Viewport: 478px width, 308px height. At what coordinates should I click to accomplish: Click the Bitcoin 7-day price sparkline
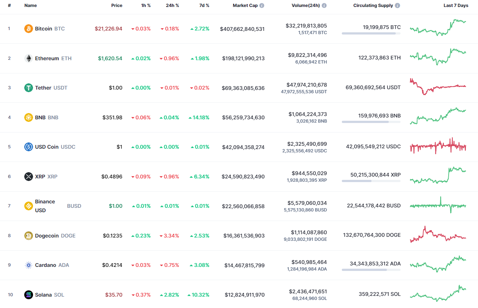pyautogui.click(x=438, y=28)
